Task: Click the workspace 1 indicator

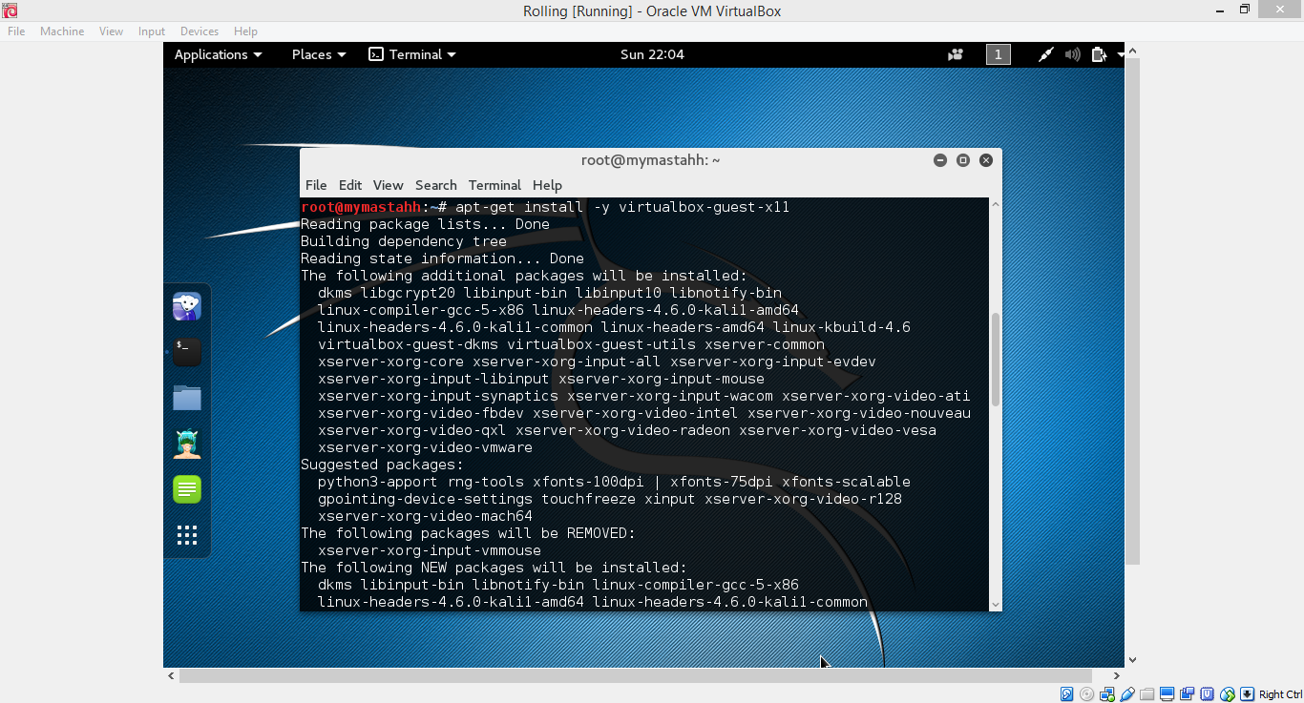Action: tap(998, 54)
